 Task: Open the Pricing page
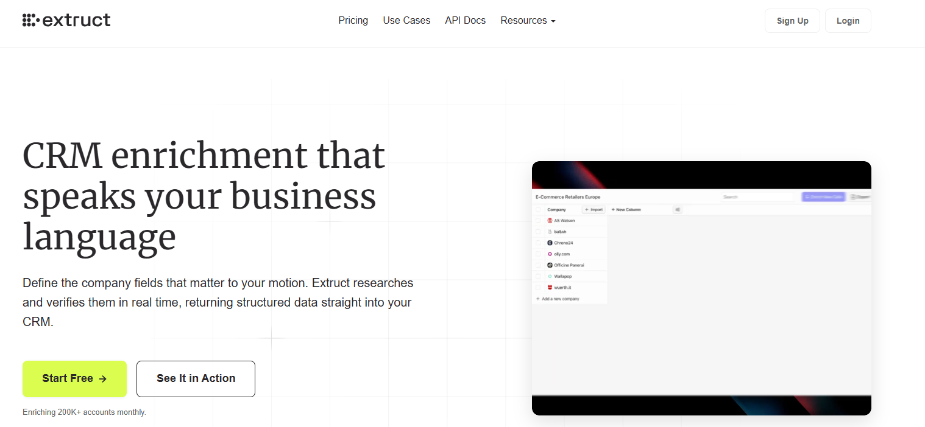[353, 20]
